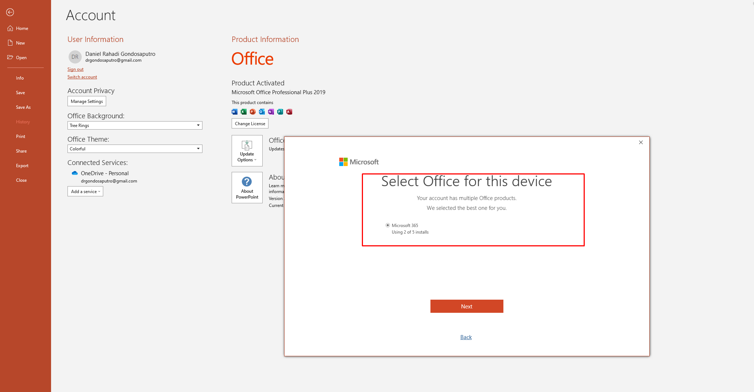Click Close in the backstage sidebar
754x392 pixels.
point(21,180)
